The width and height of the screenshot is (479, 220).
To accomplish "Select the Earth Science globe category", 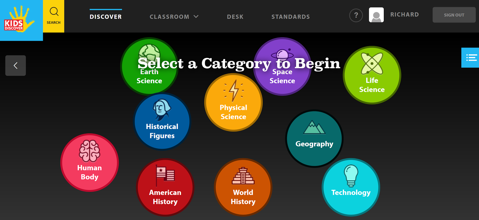I will coord(149,66).
